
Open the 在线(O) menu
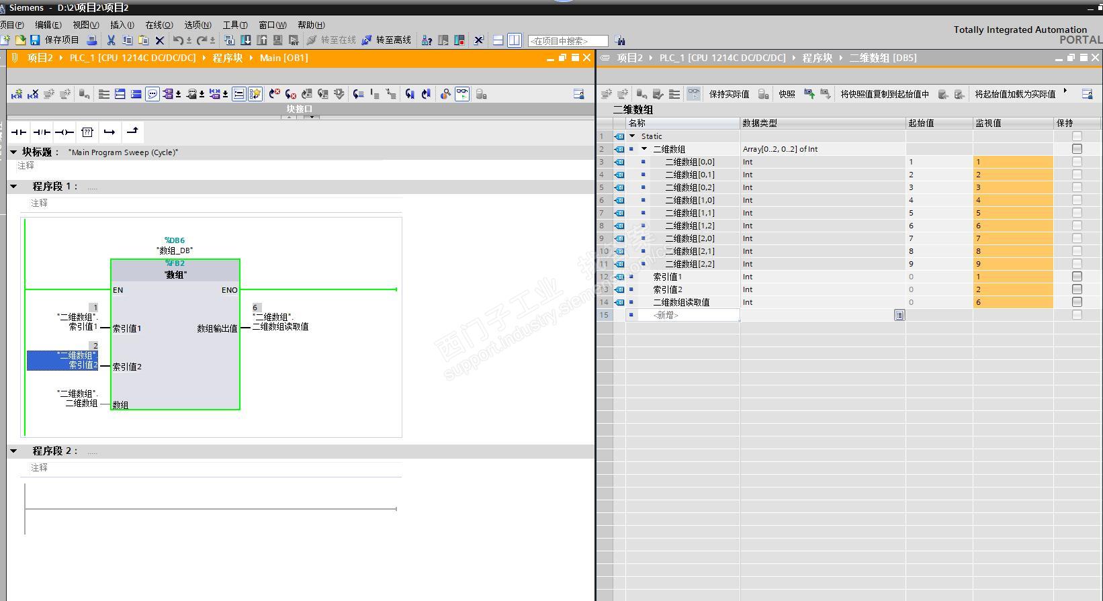pos(159,25)
